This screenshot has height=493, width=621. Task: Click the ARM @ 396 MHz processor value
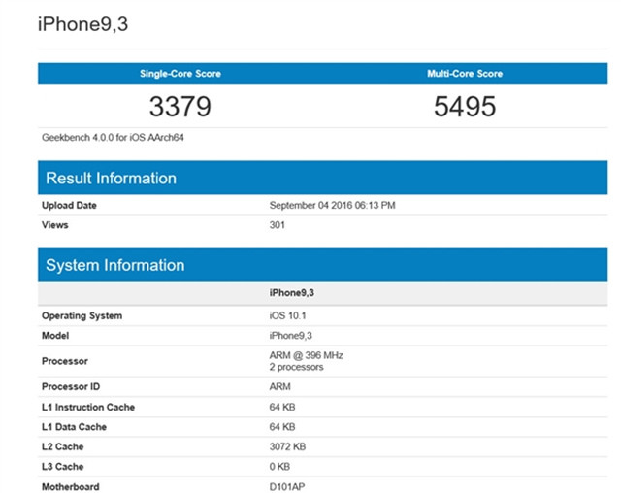[x=306, y=355]
